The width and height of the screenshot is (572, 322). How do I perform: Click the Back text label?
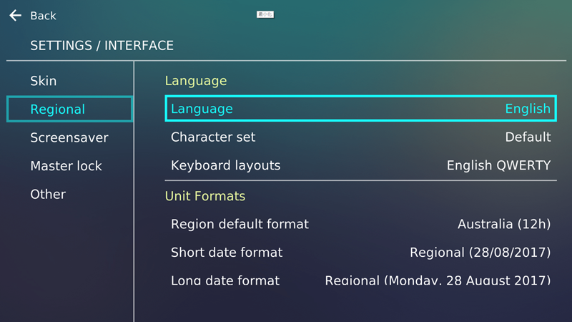click(43, 16)
